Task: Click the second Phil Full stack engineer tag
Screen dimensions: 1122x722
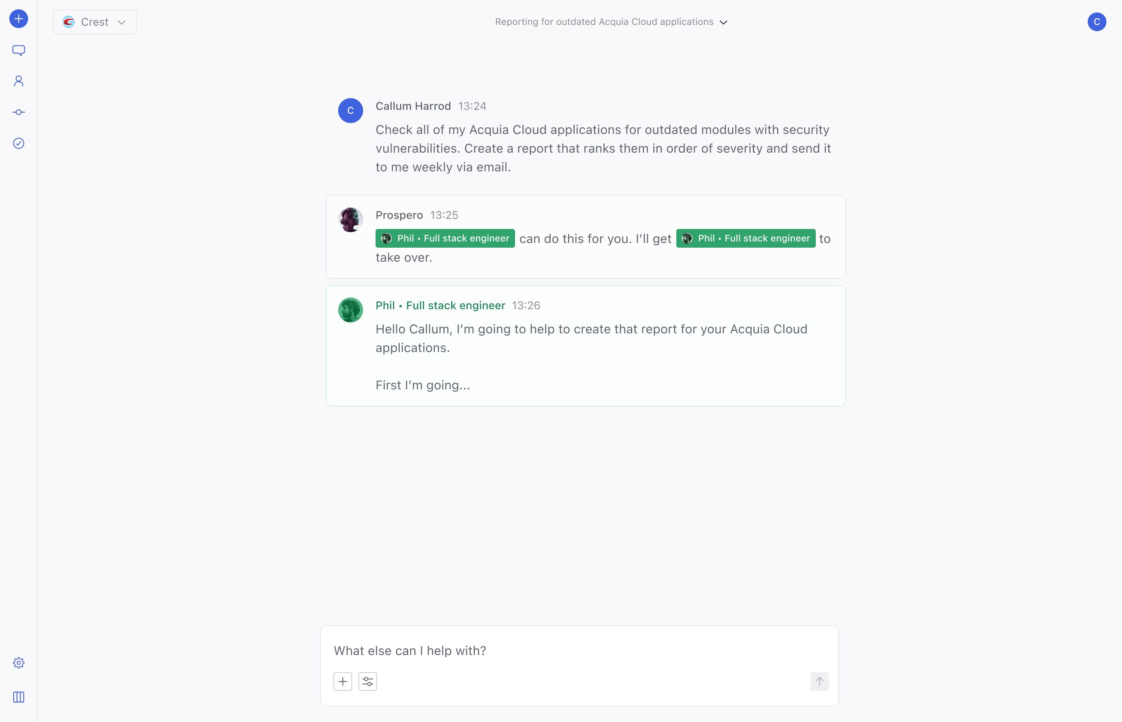Action: (746, 239)
